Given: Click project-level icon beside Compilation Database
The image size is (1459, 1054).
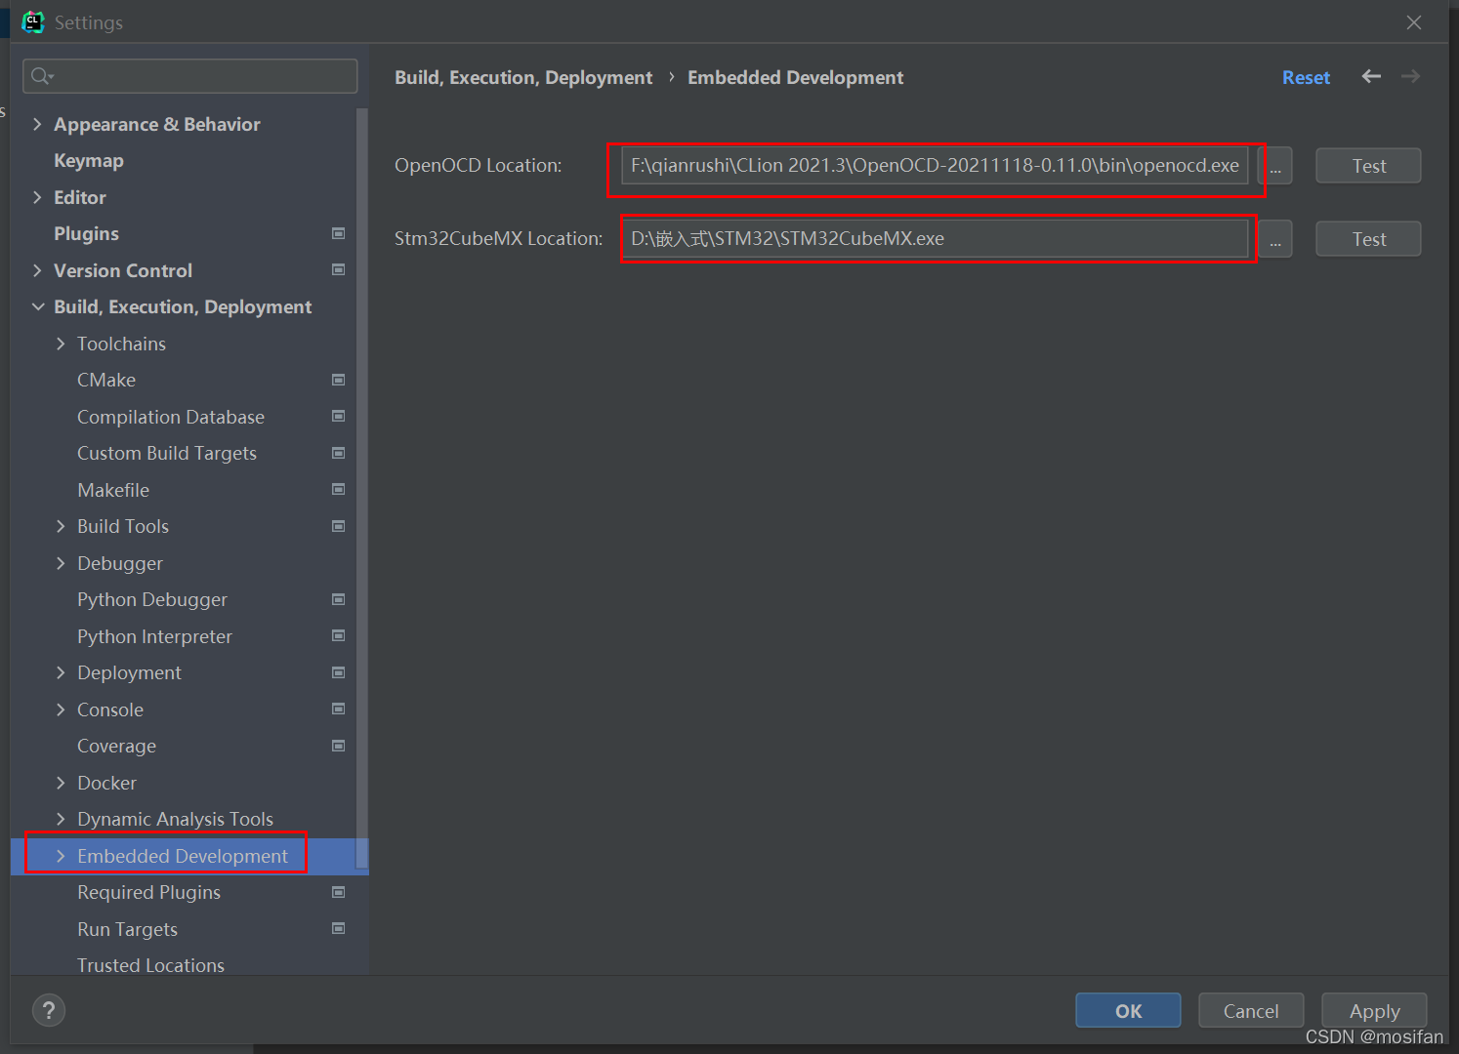Looking at the screenshot, I should coord(339,416).
